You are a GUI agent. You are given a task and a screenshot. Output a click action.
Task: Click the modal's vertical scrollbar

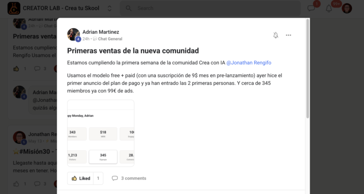(x=307, y=69)
